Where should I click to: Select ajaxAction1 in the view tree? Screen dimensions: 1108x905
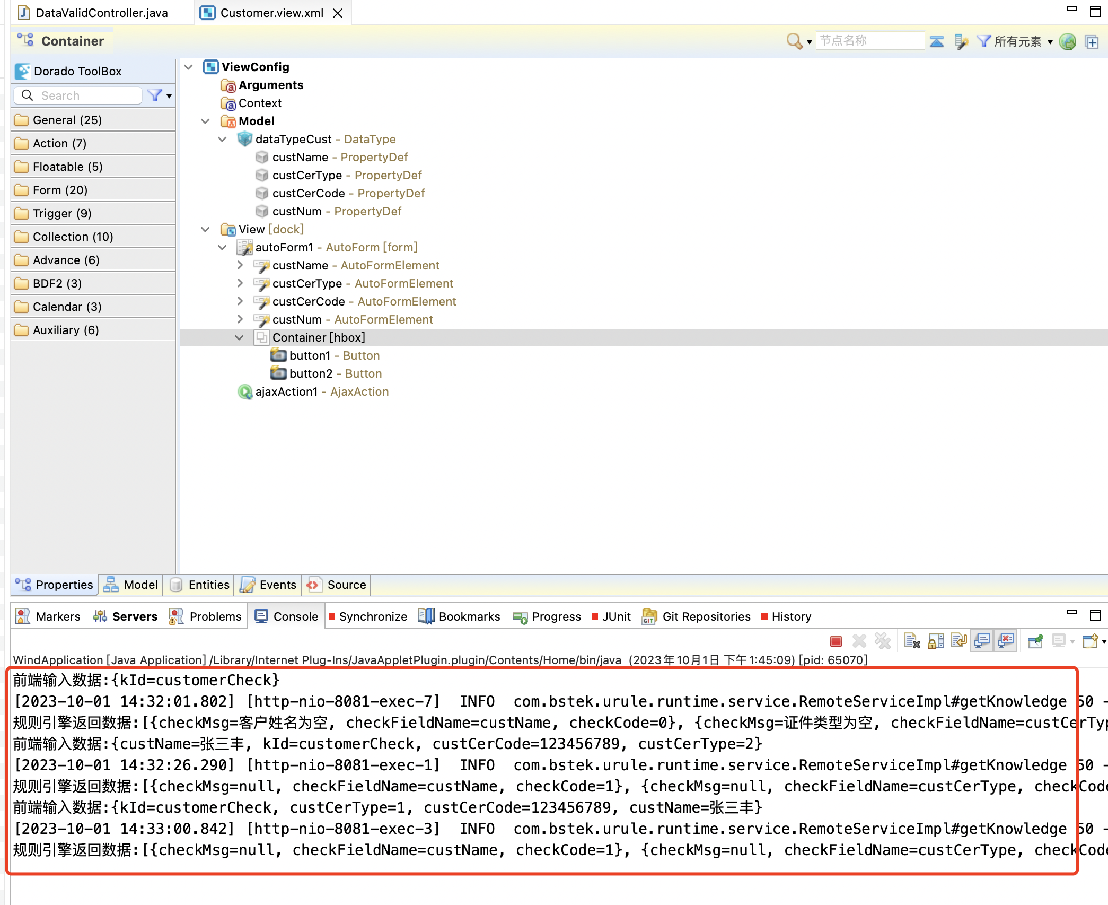[x=286, y=391]
